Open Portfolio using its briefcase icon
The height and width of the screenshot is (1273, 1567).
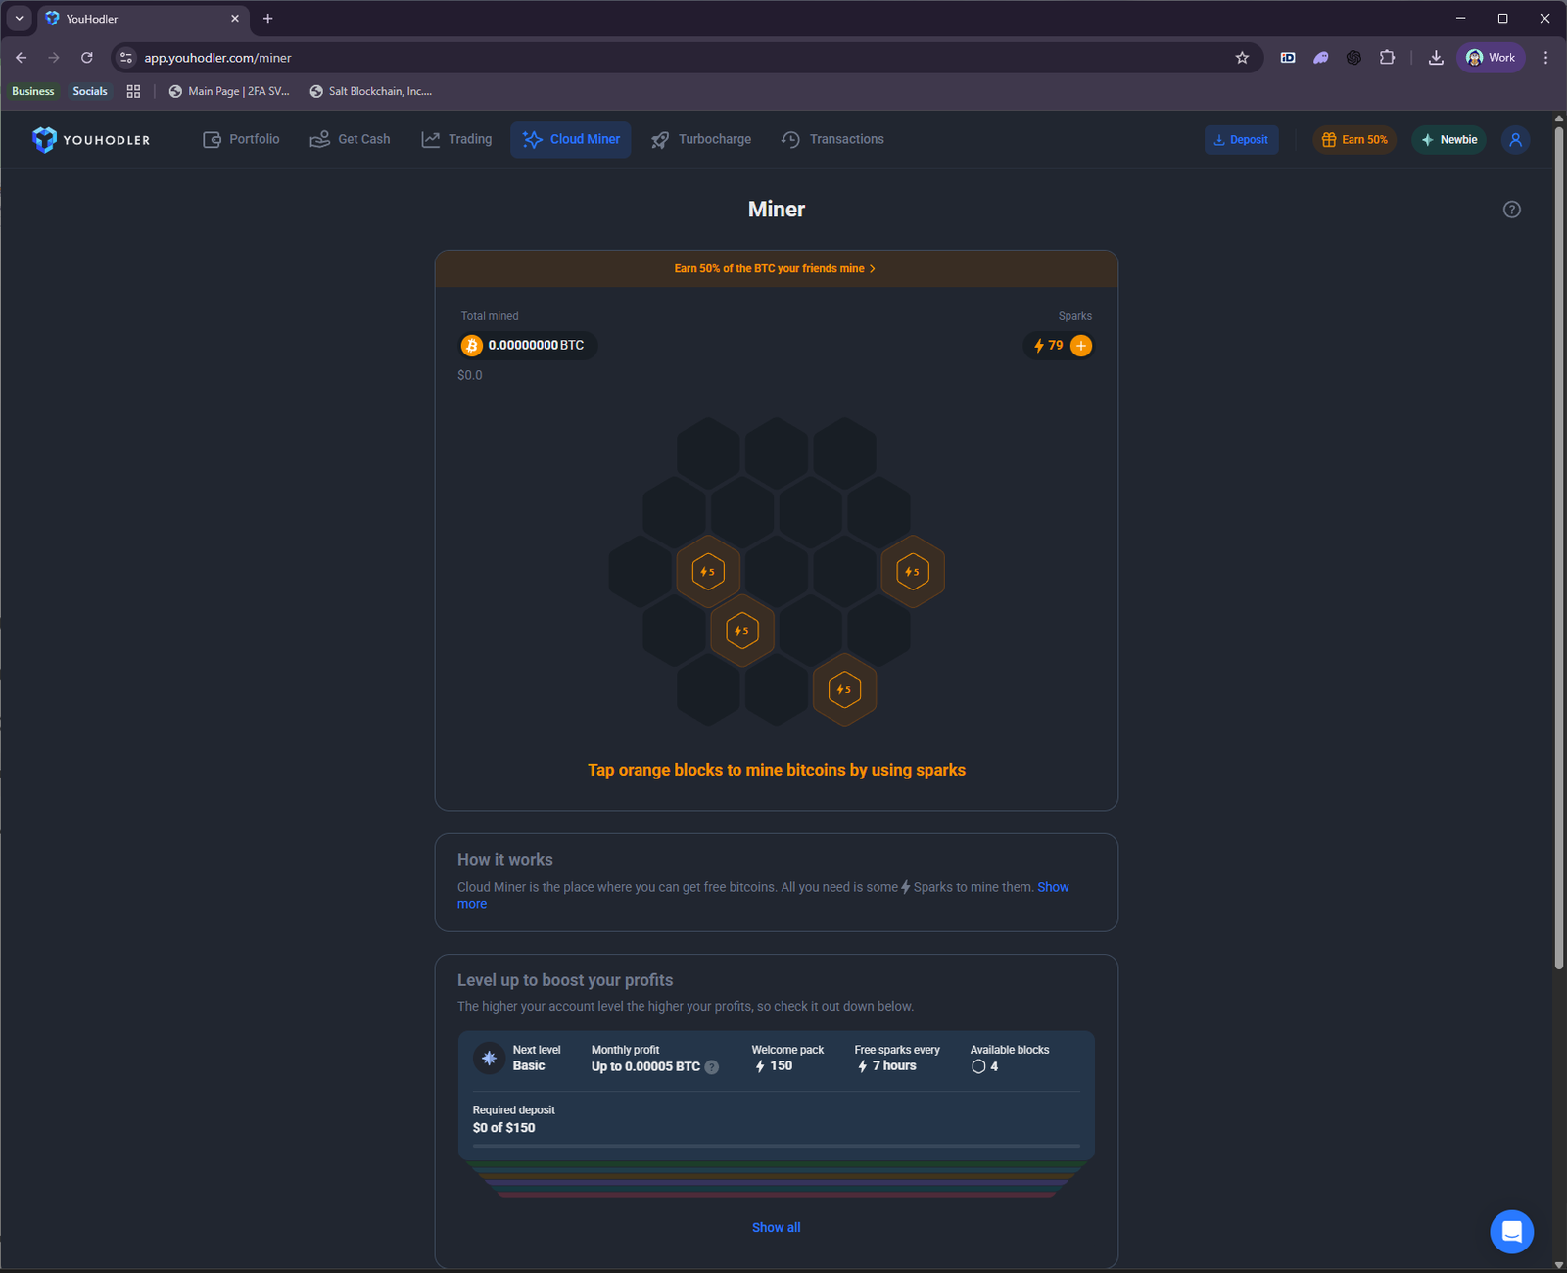point(212,139)
